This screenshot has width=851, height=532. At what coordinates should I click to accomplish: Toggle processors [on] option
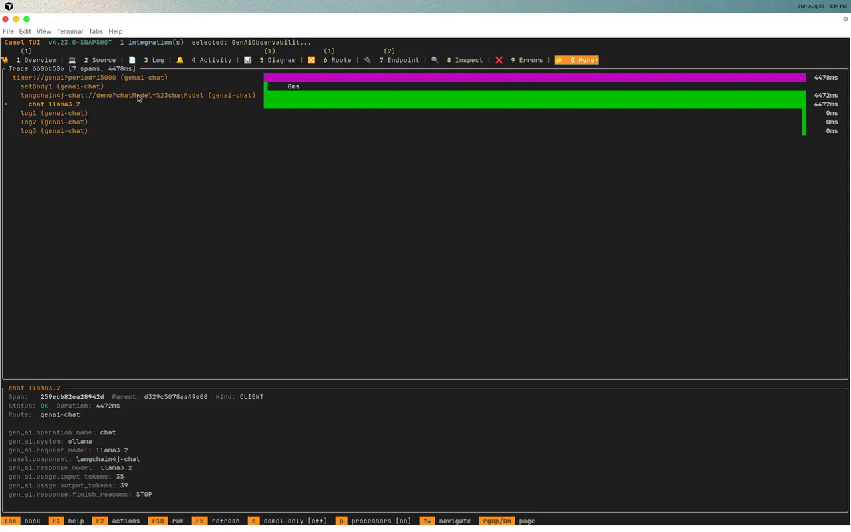[374, 521]
